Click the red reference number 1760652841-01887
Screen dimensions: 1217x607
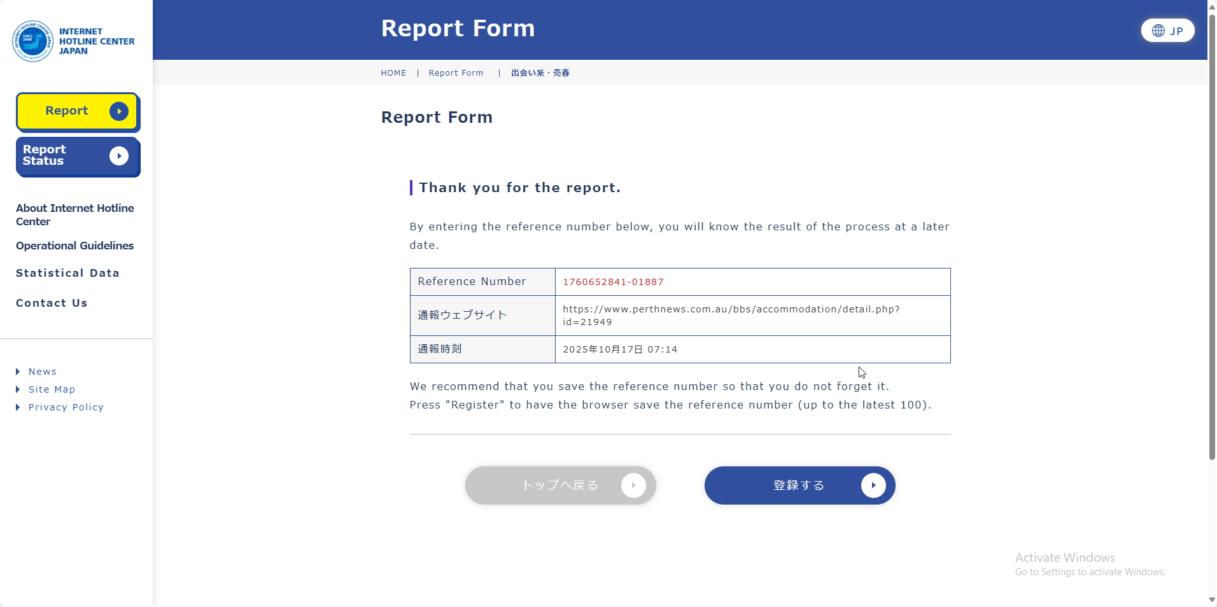(613, 282)
